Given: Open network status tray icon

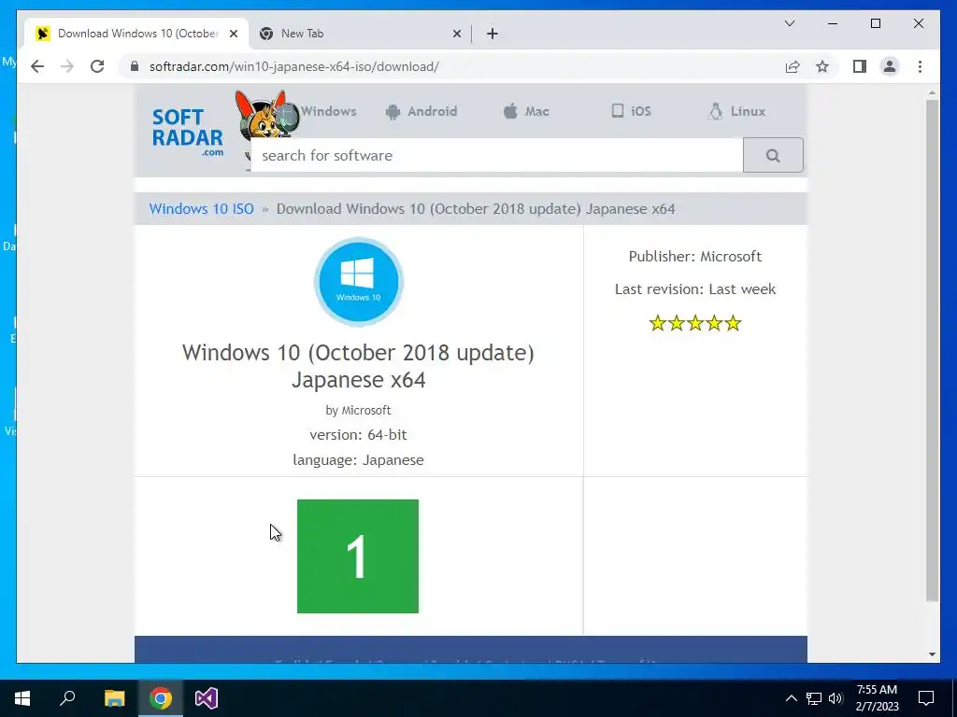Looking at the screenshot, I should tap(814, 698).
